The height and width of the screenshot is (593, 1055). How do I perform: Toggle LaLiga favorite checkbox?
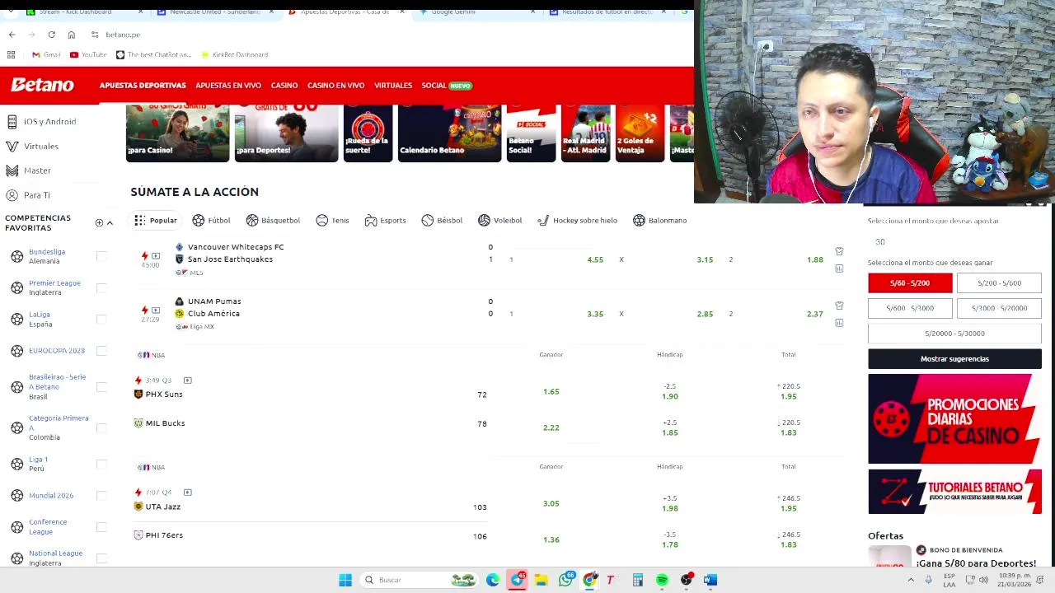coord(101,319)
